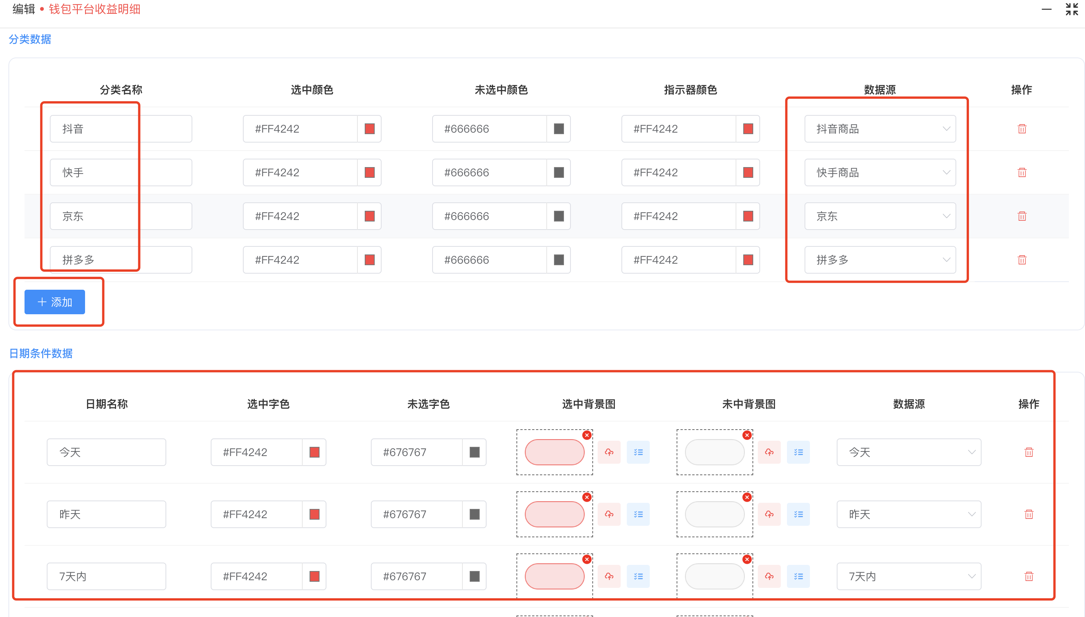Viewport: 1085px width, 617px height.
Task: Edit category name field 快手
Action: click(x=121, y=172)
